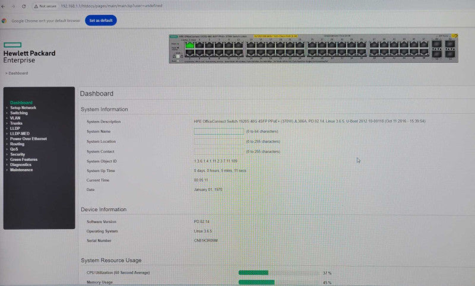
Task: Click the Serial Number value
Action: click(x=205, y=240)
